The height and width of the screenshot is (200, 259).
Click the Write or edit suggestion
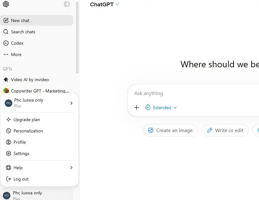pyautogui.click(x=225, y=131)
